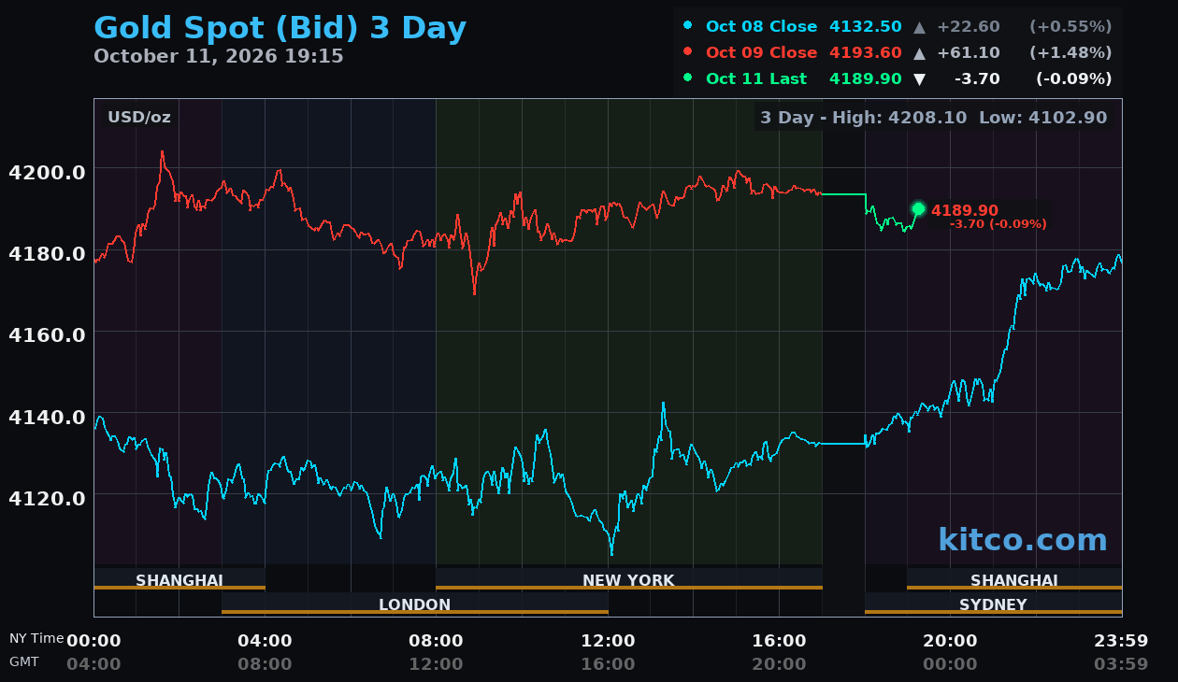
Task: Click the LONDON session bar
Action: [x=415, y=604]
